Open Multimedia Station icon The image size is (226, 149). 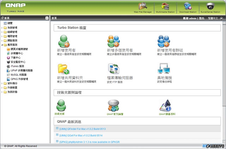pos(165,6)
